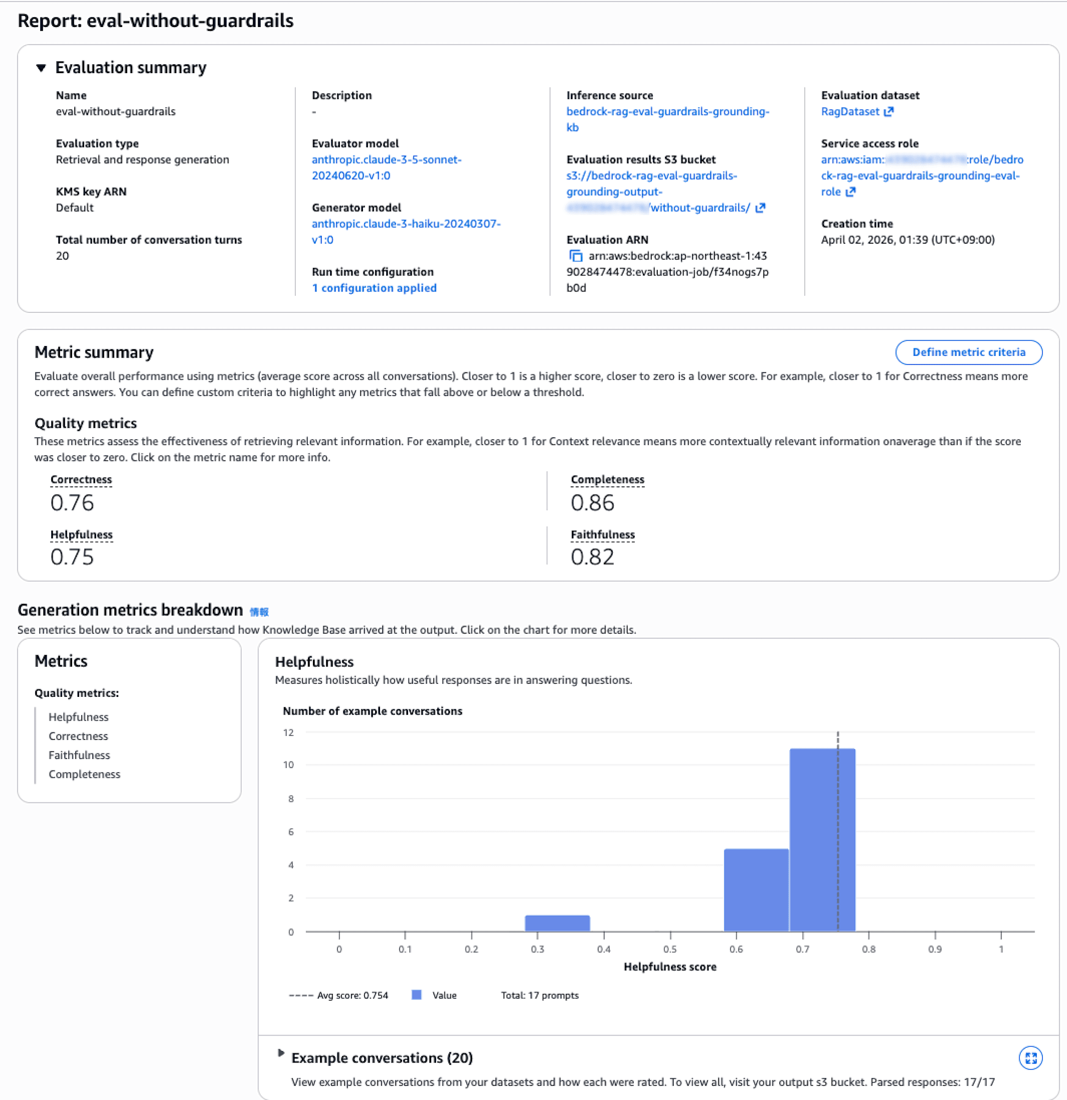This screenshot has height=1100, width=1067.
Task: Click the copy icon beside Evaluation ARN
Action: click(x=575, y=256)
